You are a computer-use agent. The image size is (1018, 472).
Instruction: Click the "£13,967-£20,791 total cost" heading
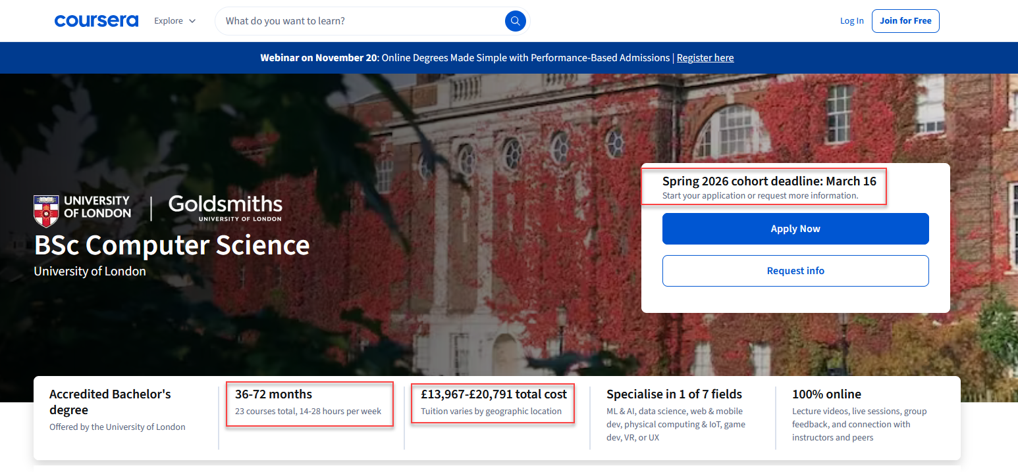pos(494,394)
